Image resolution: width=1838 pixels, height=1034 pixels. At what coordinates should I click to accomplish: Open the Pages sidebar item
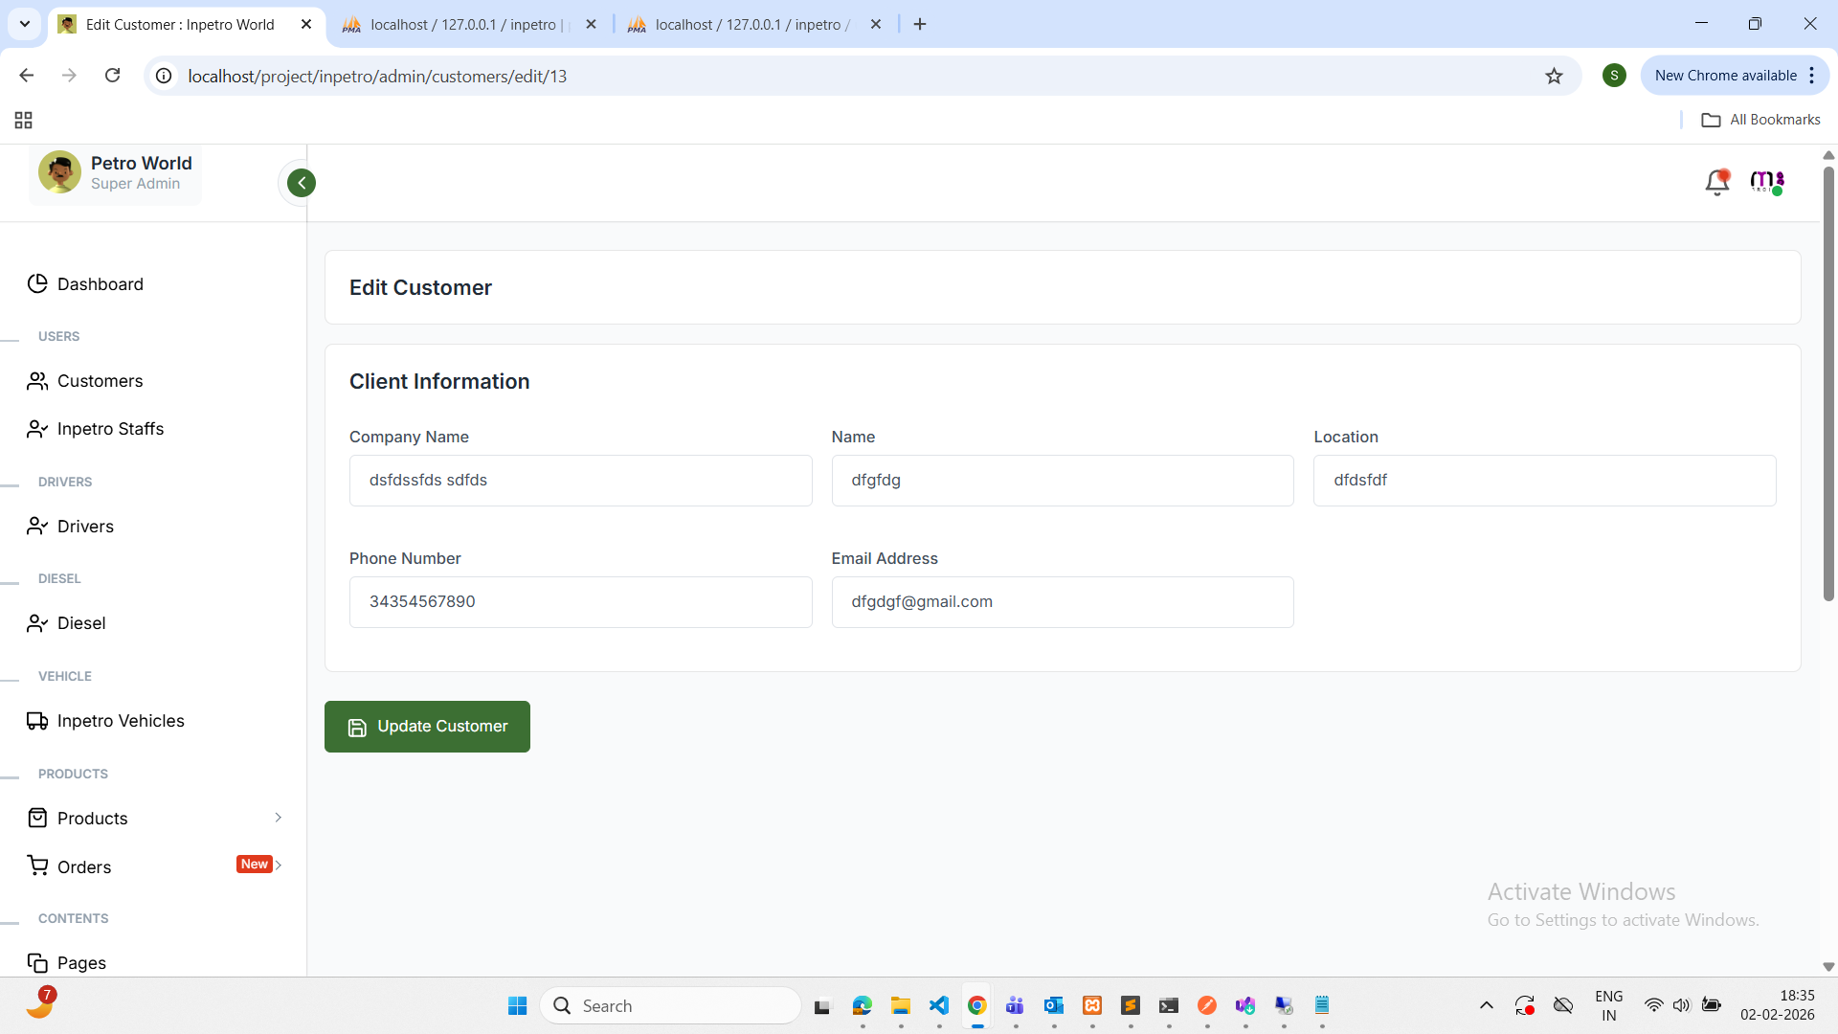81,963
